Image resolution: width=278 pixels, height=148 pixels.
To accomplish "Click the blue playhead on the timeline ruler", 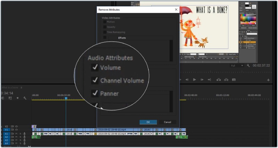I will click(x=66, y=98).
